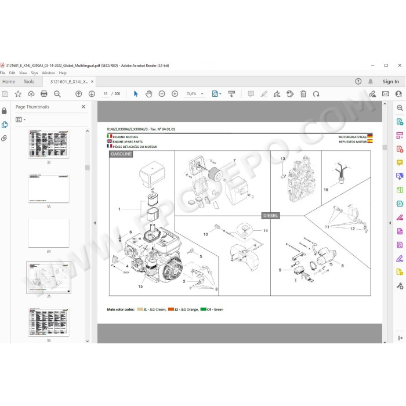This screenshot has width=406, height=406.
Task: Open the Edit menu
Action: [12, 73]
